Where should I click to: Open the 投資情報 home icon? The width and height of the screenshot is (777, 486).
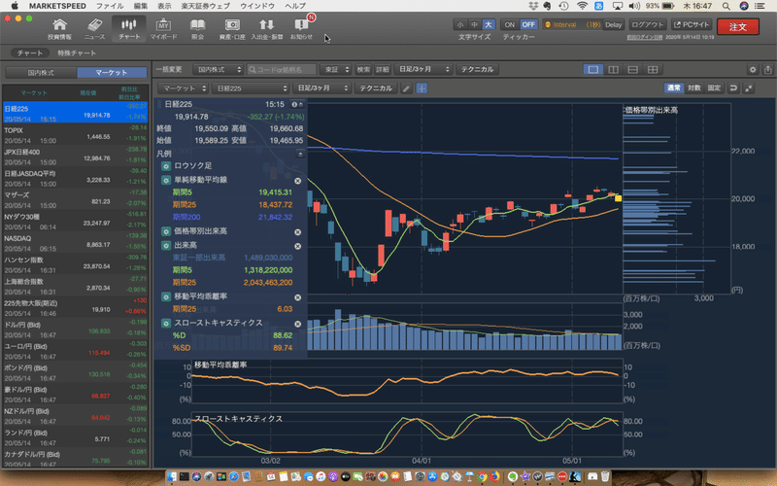[59, 29]
